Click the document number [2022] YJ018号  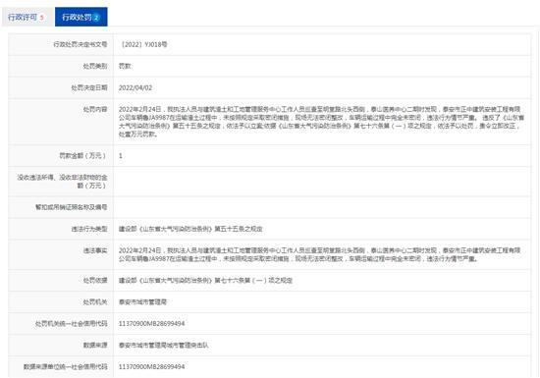tap(143, 44)
